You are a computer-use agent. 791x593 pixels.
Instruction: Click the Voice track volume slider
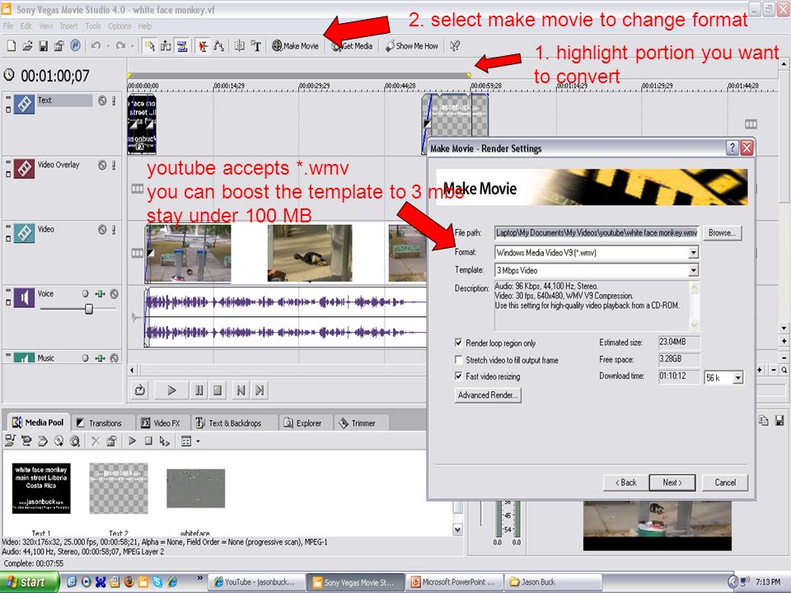[89, 309]
